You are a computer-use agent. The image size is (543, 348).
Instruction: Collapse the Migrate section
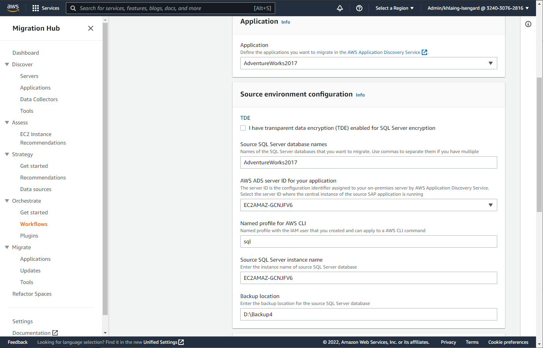[x=7, y=247]
